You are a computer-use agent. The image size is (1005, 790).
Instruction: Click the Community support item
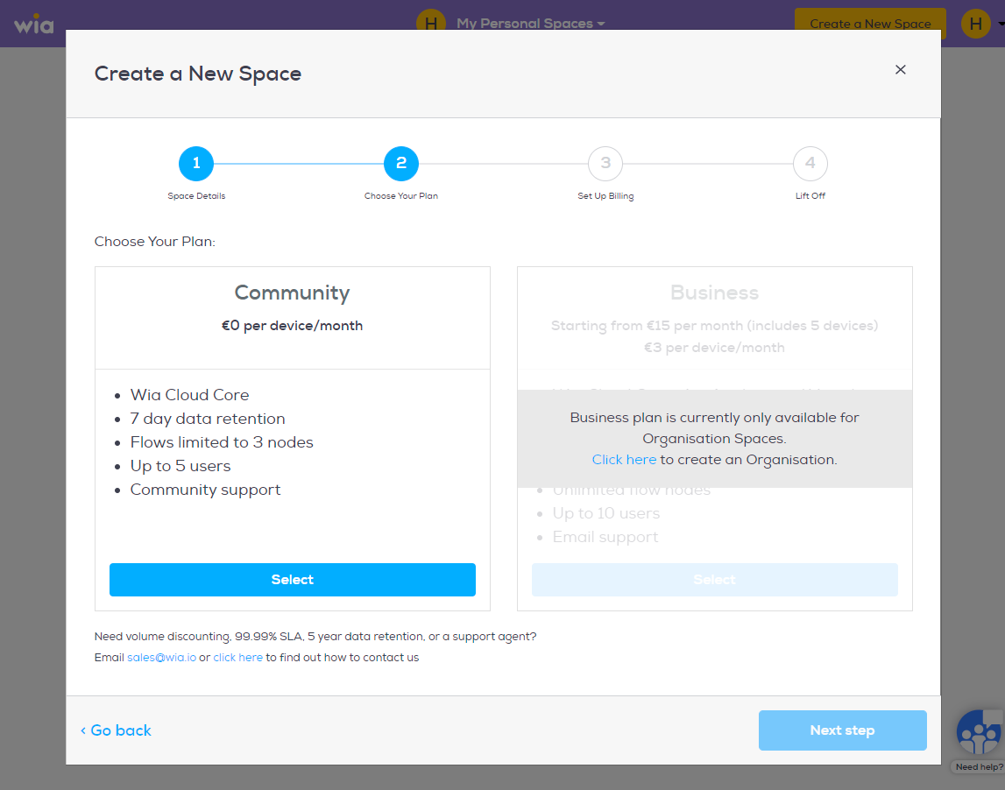pos(205,490)
